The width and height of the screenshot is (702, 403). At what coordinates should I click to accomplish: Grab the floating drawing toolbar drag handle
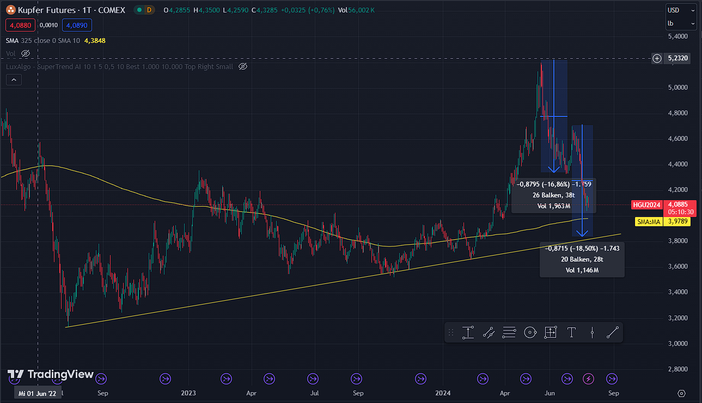click(x=450, y=332)
